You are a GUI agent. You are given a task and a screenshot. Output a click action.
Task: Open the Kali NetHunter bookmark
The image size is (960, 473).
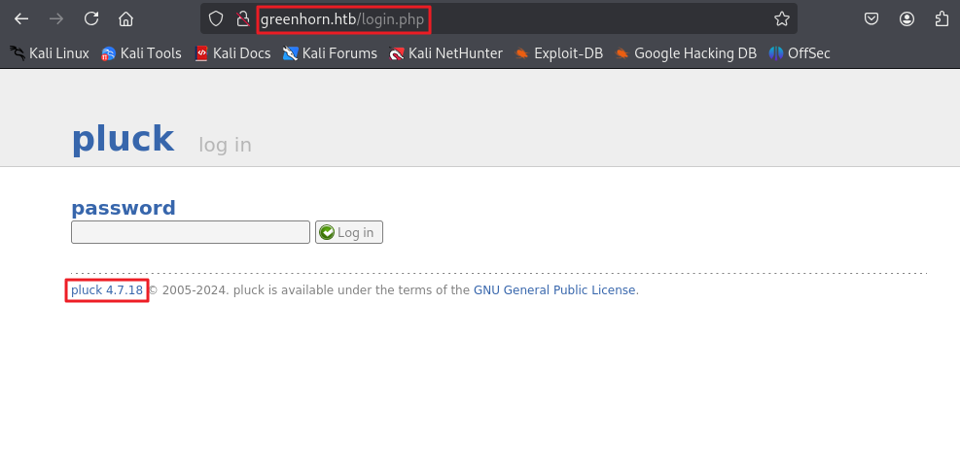click(x=445, y=53)
